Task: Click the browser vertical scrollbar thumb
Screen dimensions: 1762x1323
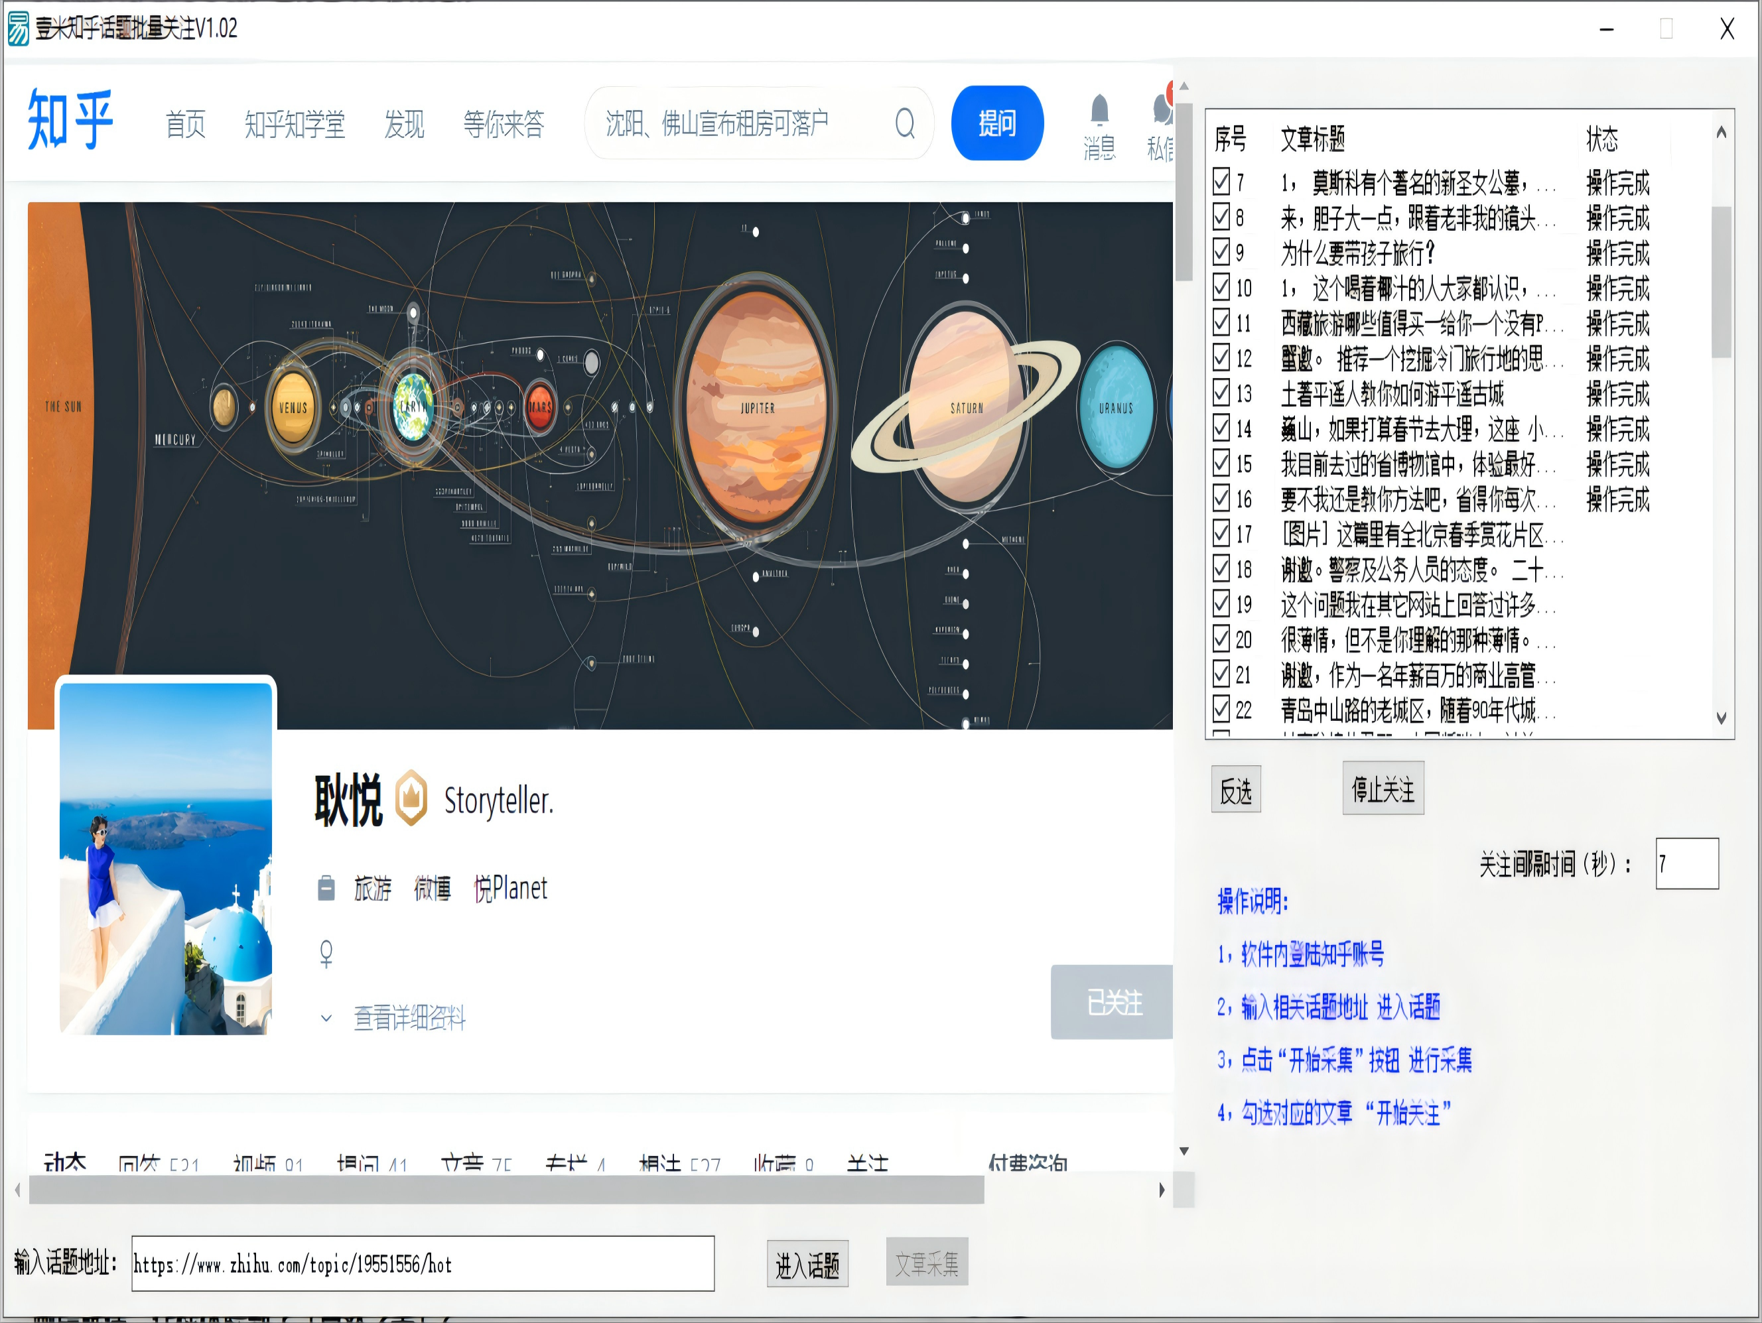Action: (x=1184, y=192)
